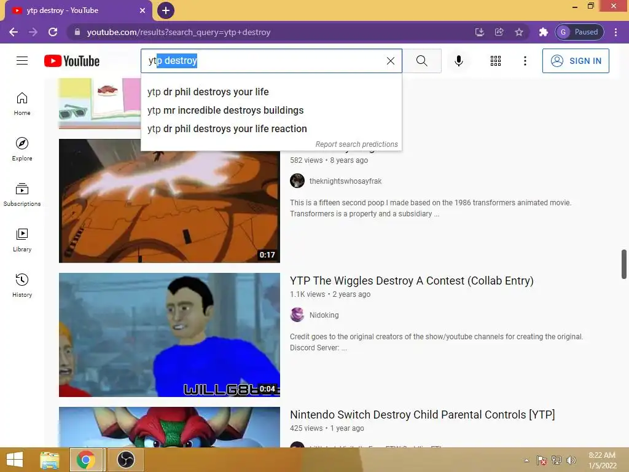Open History in the sidebar
629x472 pixels.
tap(22, 285)
